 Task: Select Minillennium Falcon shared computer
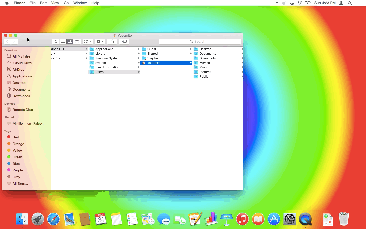(x=28, y=123)
